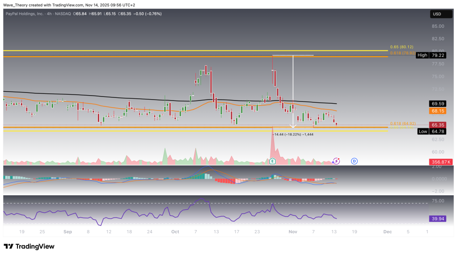Image resolution: width=457 pixels, height=256 pixels.
Task: Click the 'Oct' date on time axis
Action: pyautogui.click(x=175, y=232)
